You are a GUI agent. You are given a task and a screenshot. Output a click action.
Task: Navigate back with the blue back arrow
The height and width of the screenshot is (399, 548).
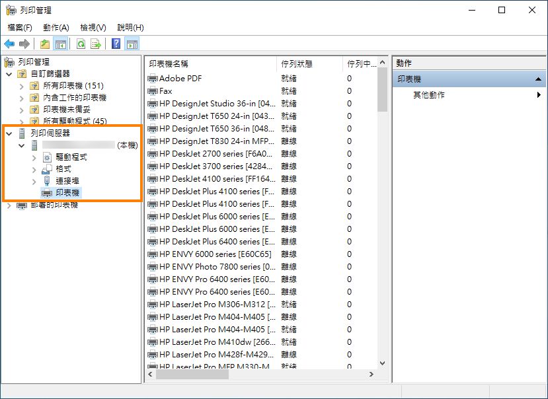(x=9, y=44)
